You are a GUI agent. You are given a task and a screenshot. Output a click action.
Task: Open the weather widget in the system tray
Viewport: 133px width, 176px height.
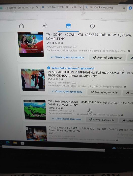click(122, 148)
